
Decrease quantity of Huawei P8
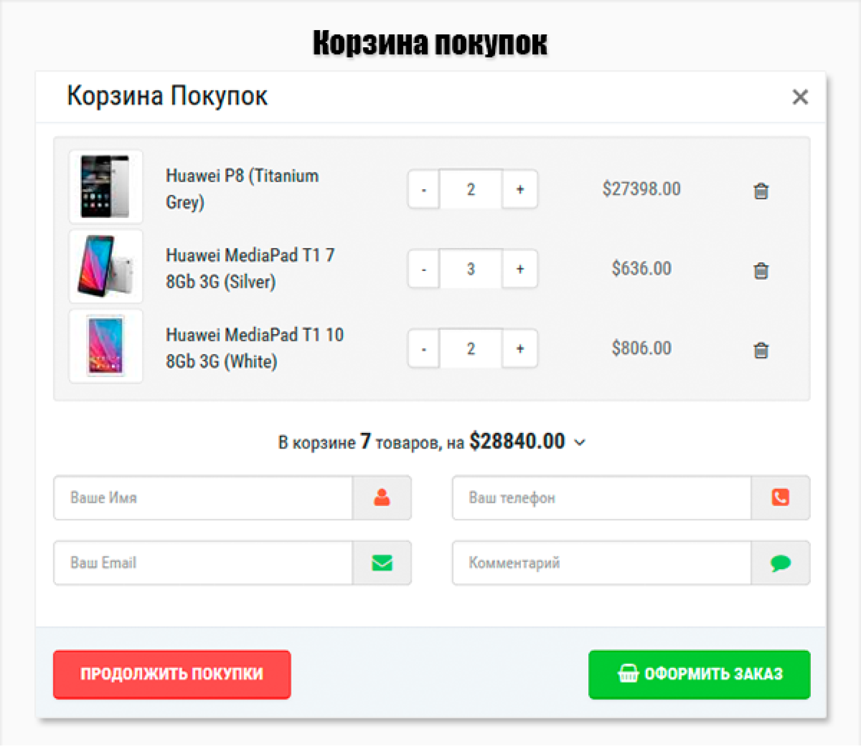(424, 189)
